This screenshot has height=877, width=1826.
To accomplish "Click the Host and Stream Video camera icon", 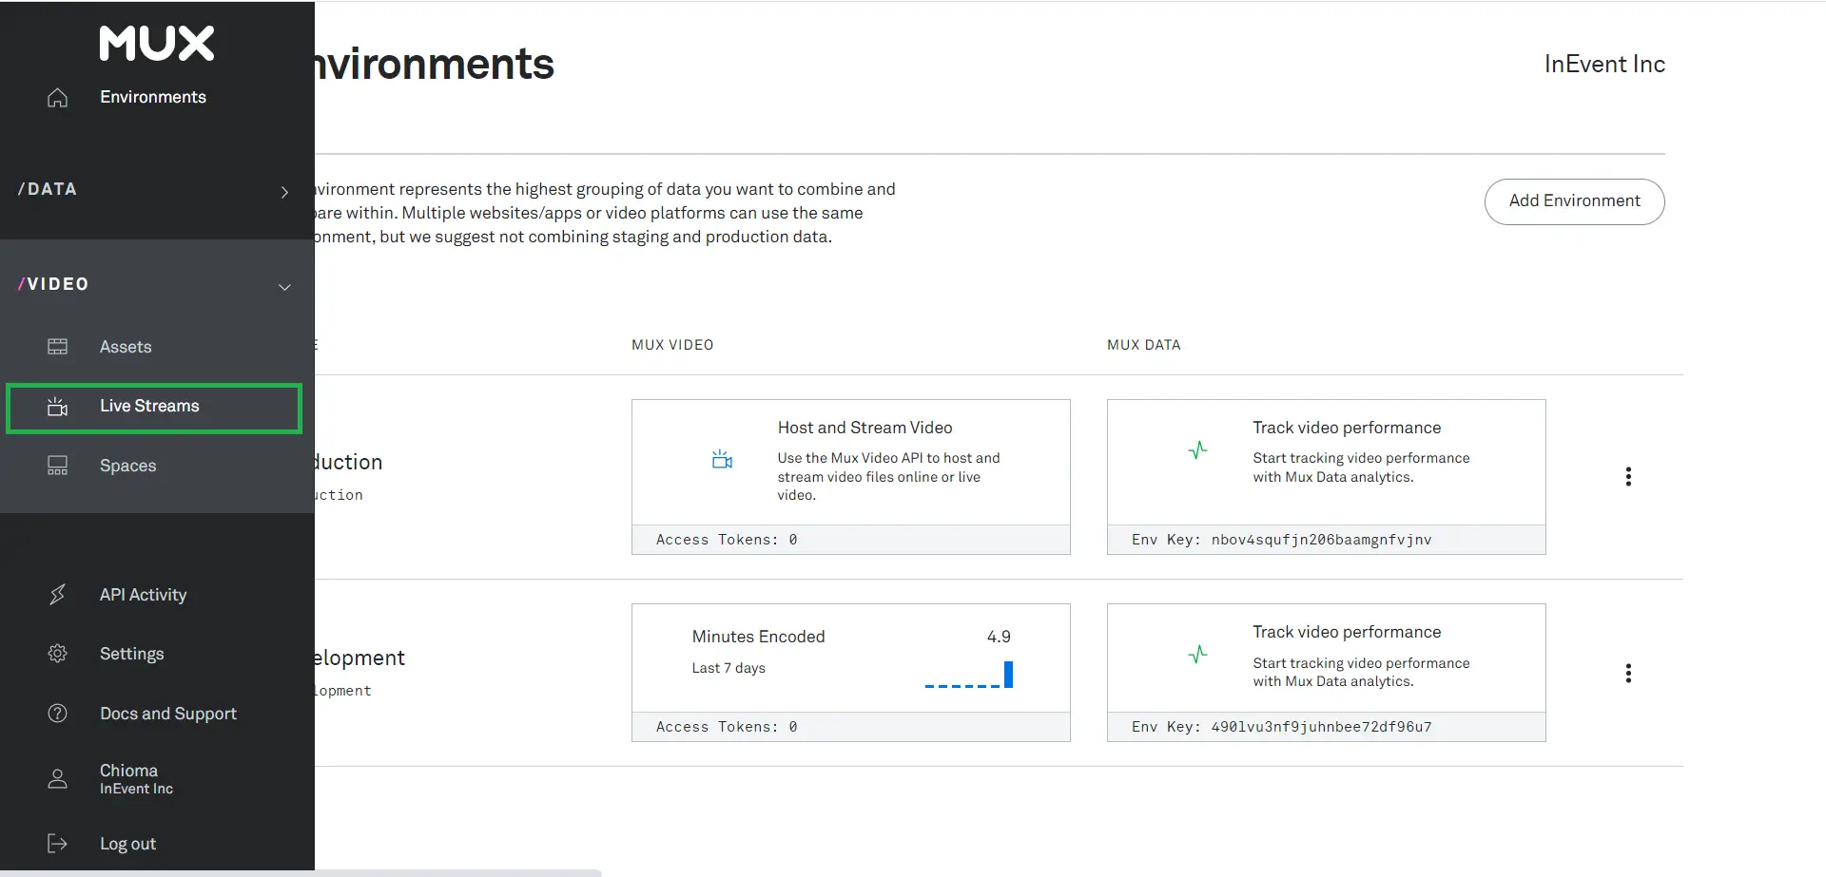I will [x=722, y=460].
